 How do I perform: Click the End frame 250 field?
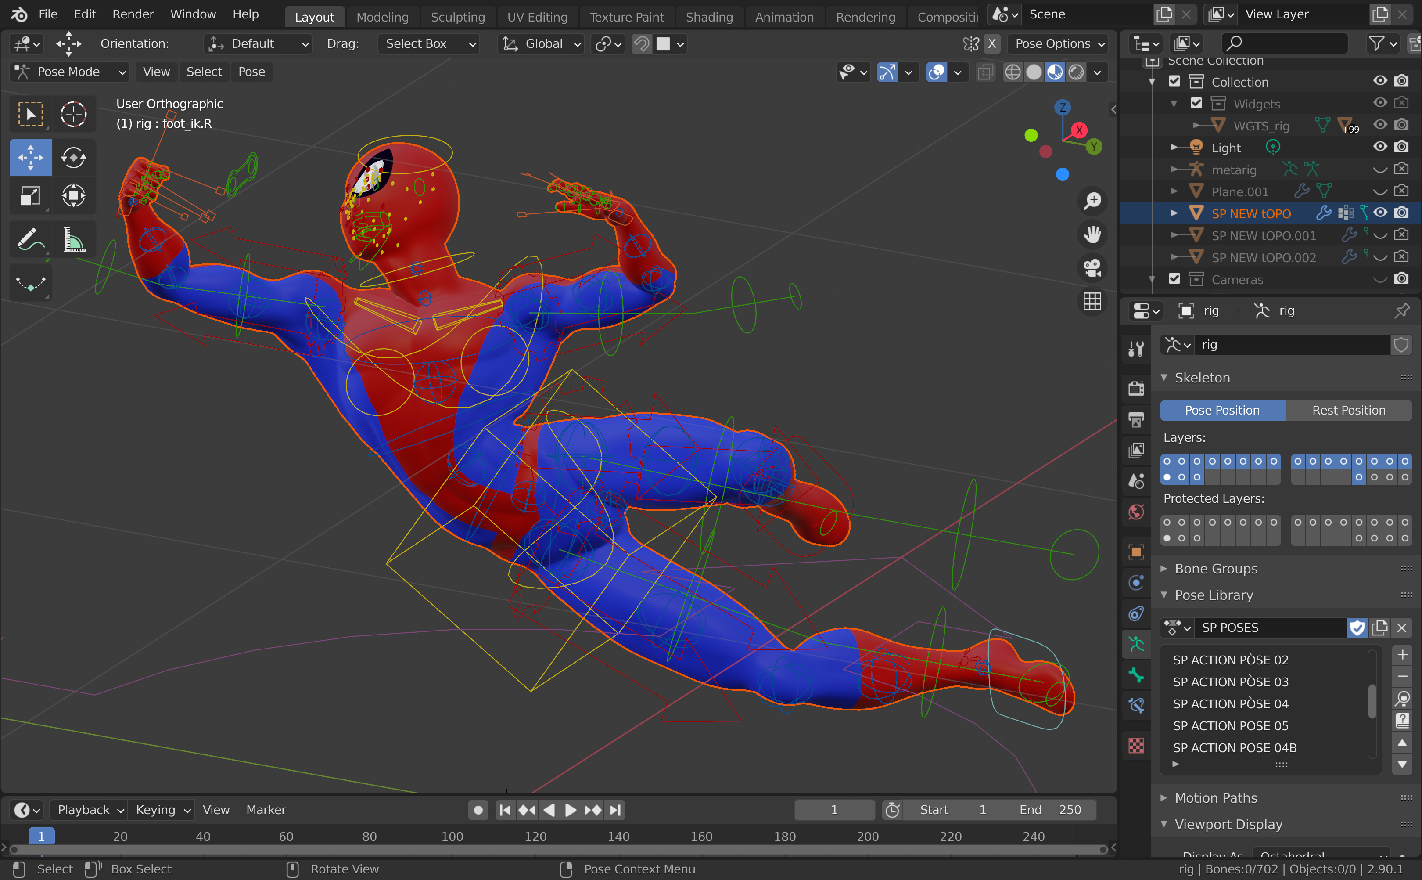click(1049, 810)
